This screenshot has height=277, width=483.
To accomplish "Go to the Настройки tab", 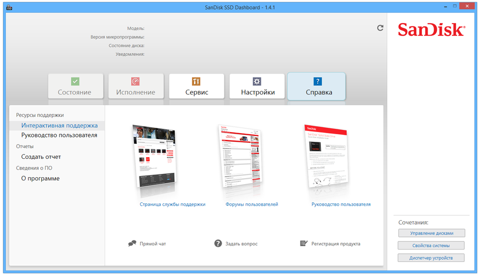I will [257, 86].
